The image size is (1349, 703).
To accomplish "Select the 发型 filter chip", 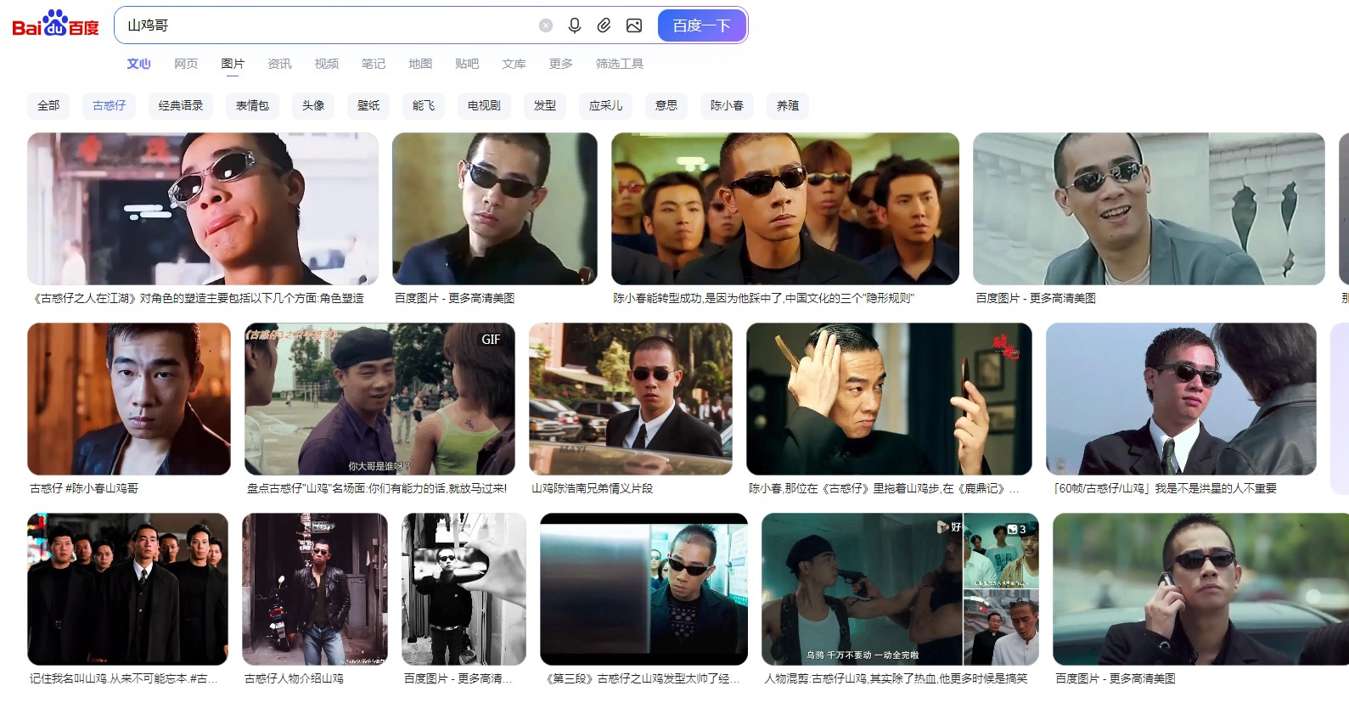I will tap(545, 105).
